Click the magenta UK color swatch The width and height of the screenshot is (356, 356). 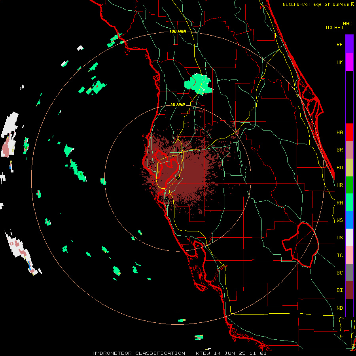tap(349, 62)
